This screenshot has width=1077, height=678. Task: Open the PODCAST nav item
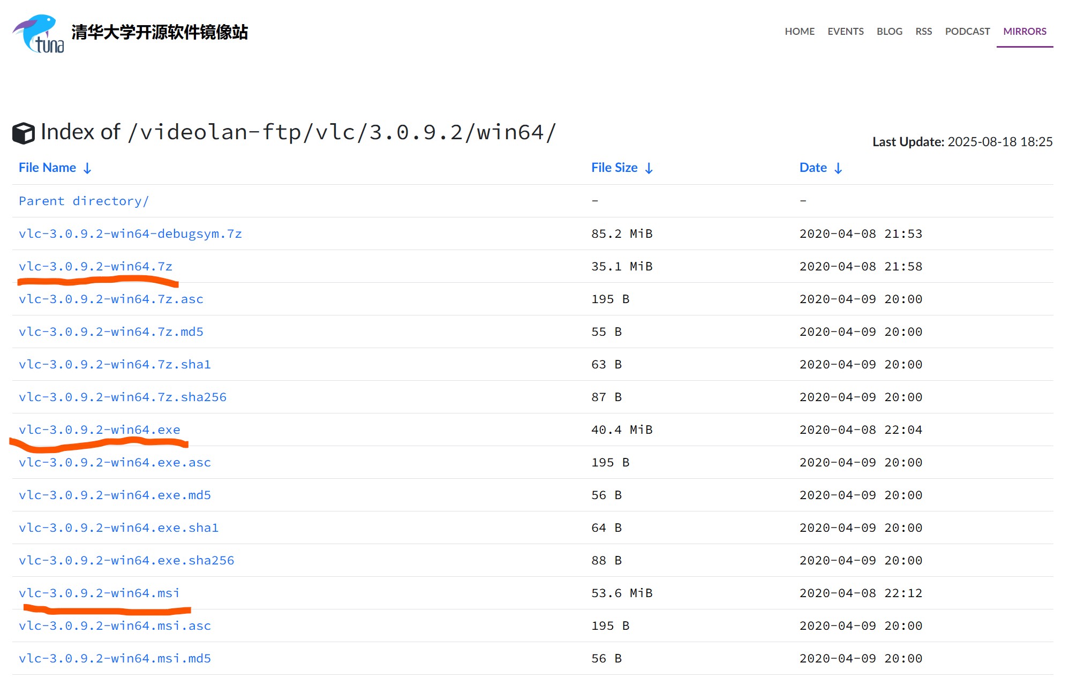click(967, 32)
